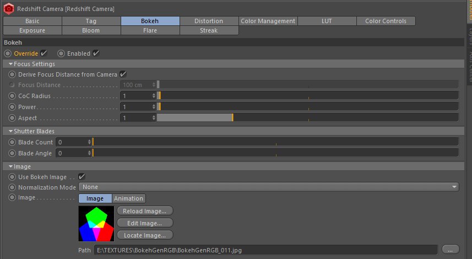Image resolution: width=472 pixels, height=259 pixels.
Task: Toggle the Enabled animation dot
Action: [x=61, y=53]
